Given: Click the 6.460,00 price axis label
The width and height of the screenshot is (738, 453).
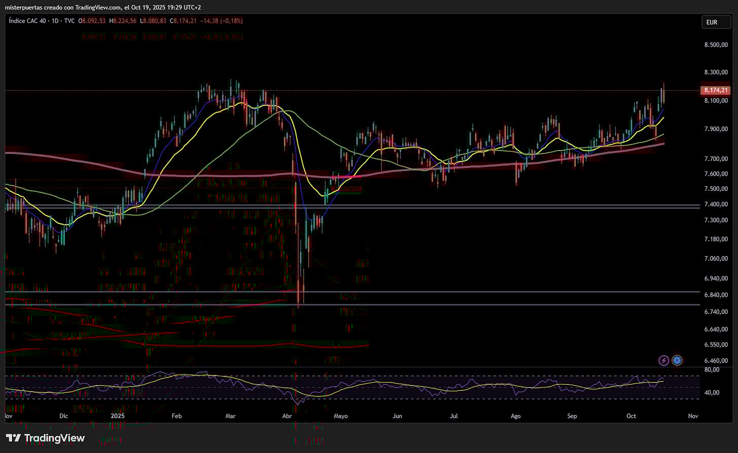Looking at the screenshot, I should tap(715, 361).
